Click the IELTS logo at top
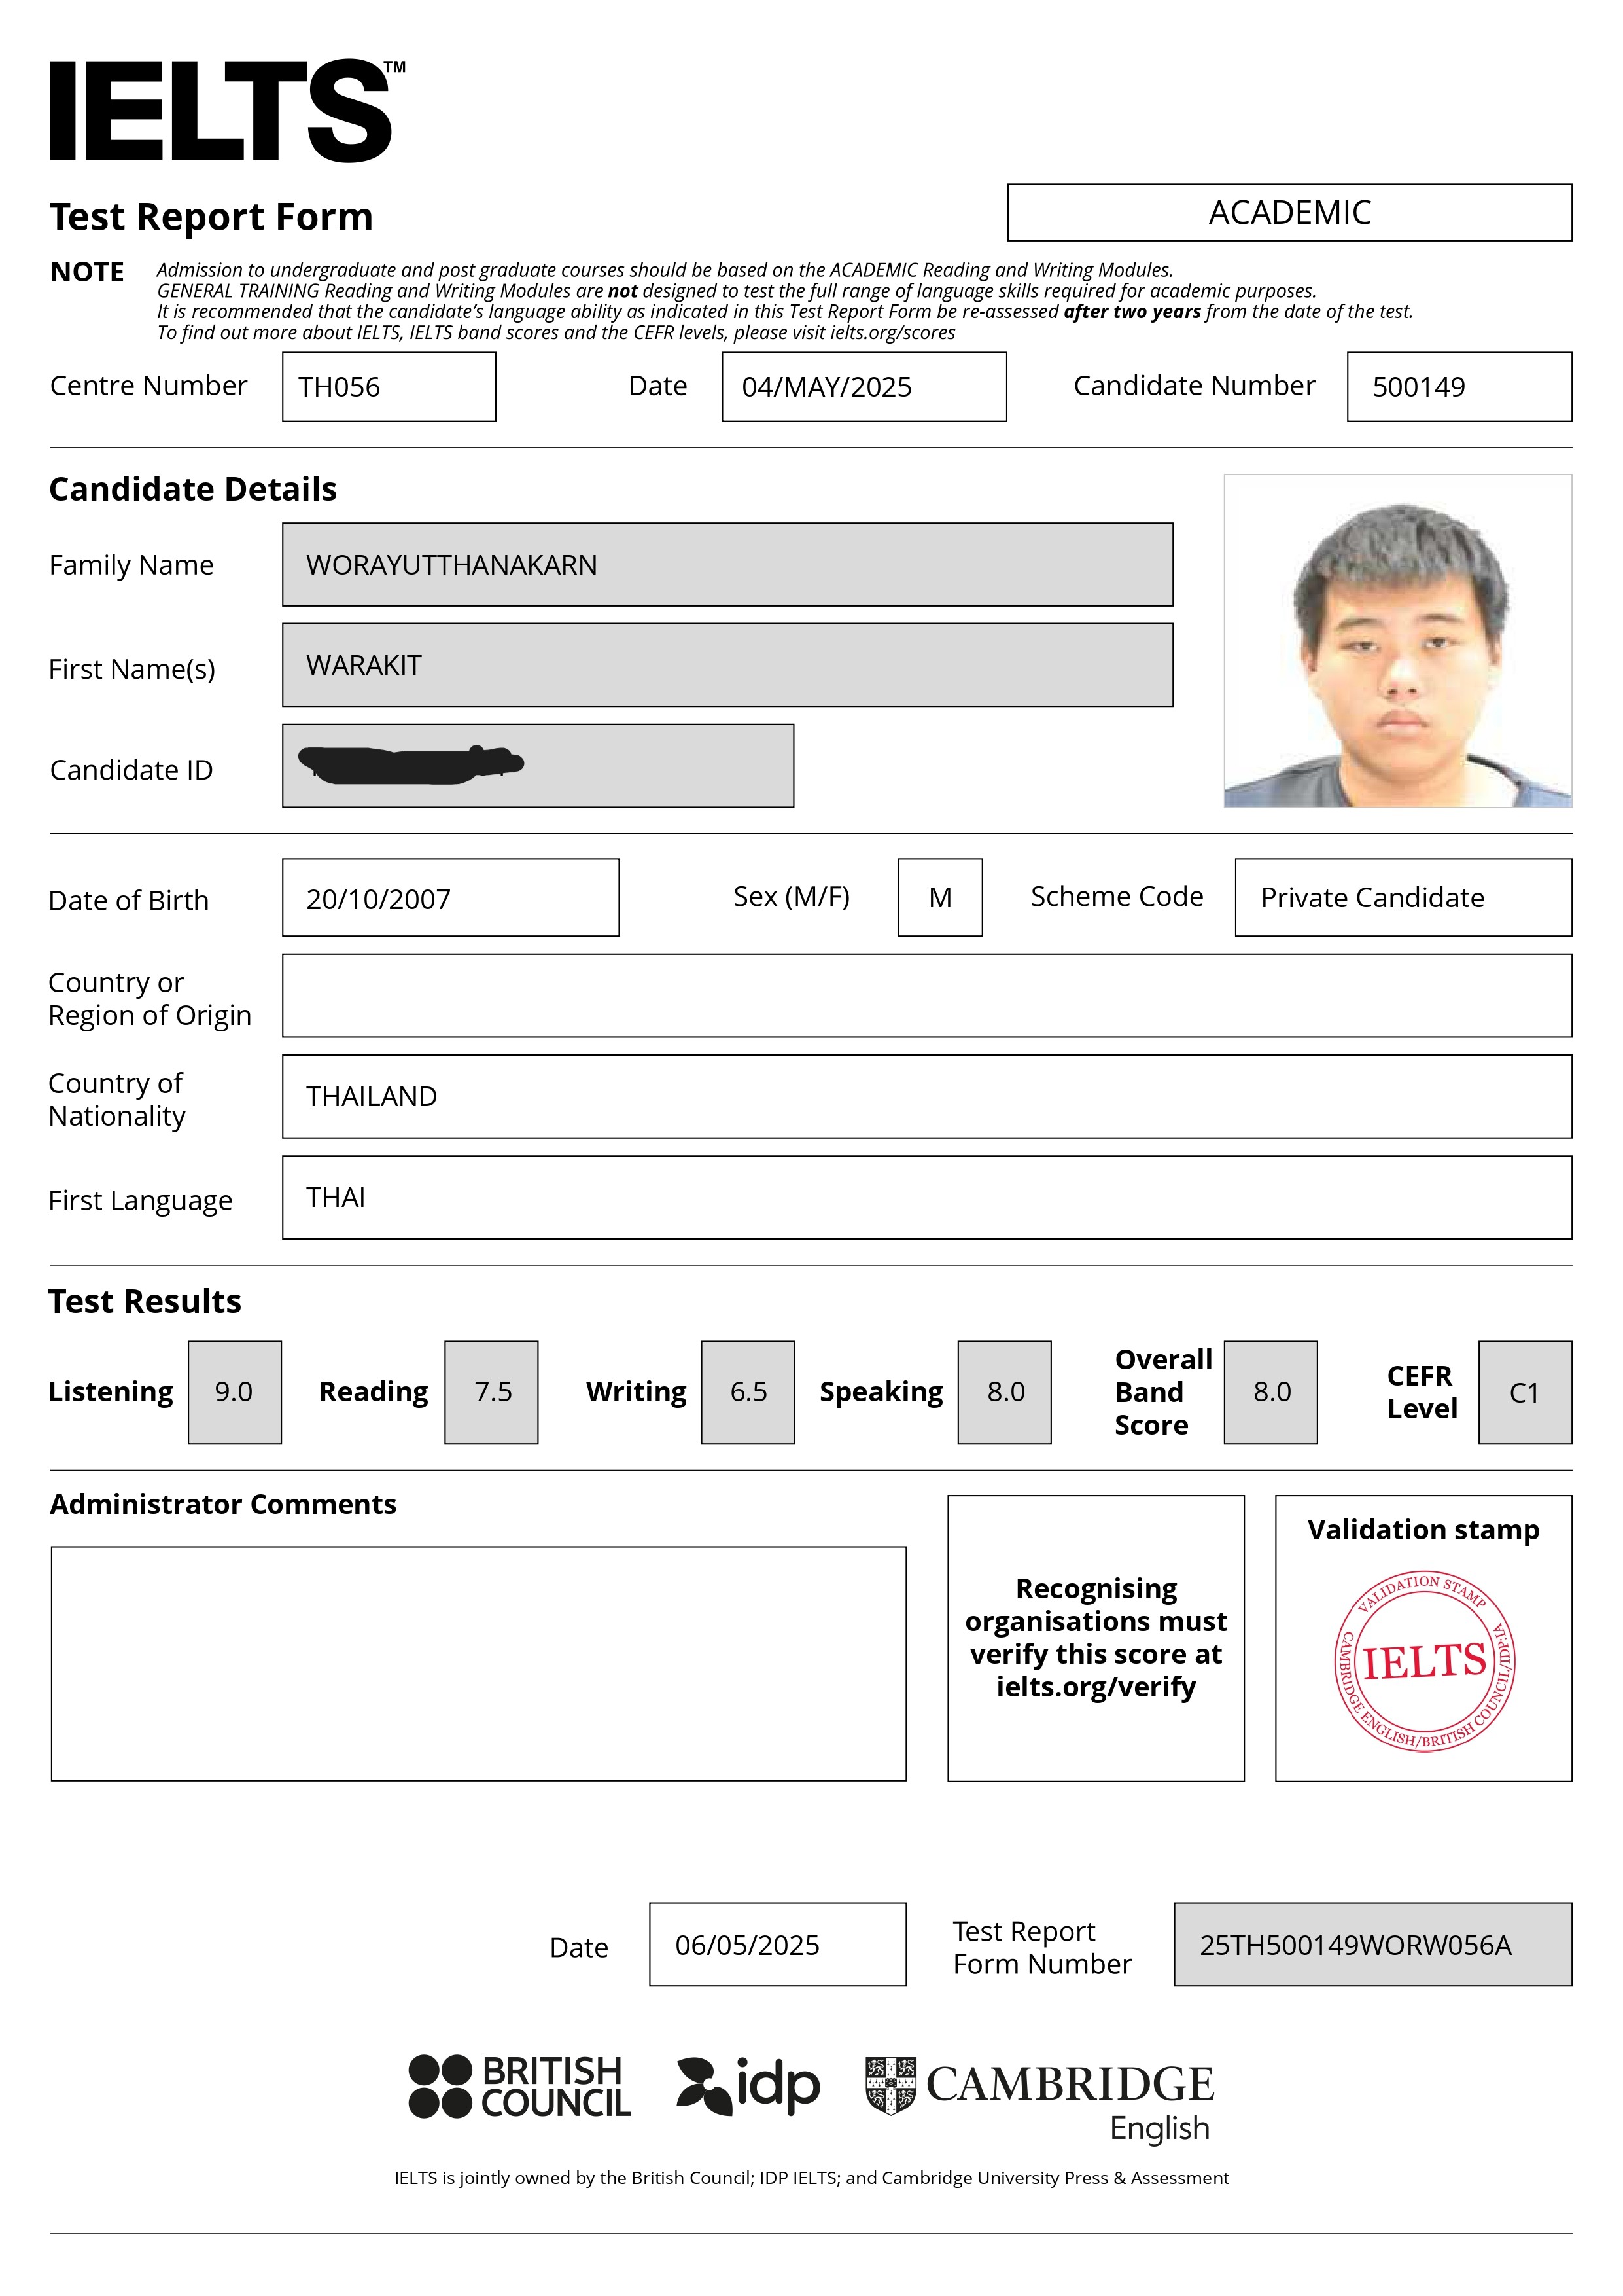This screenshot has width=1623, height=2296. pos(227,110)
